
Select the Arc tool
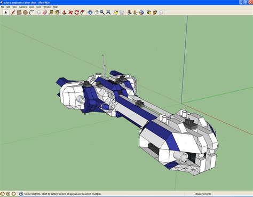pyautogui.click(x=31, y=12)
